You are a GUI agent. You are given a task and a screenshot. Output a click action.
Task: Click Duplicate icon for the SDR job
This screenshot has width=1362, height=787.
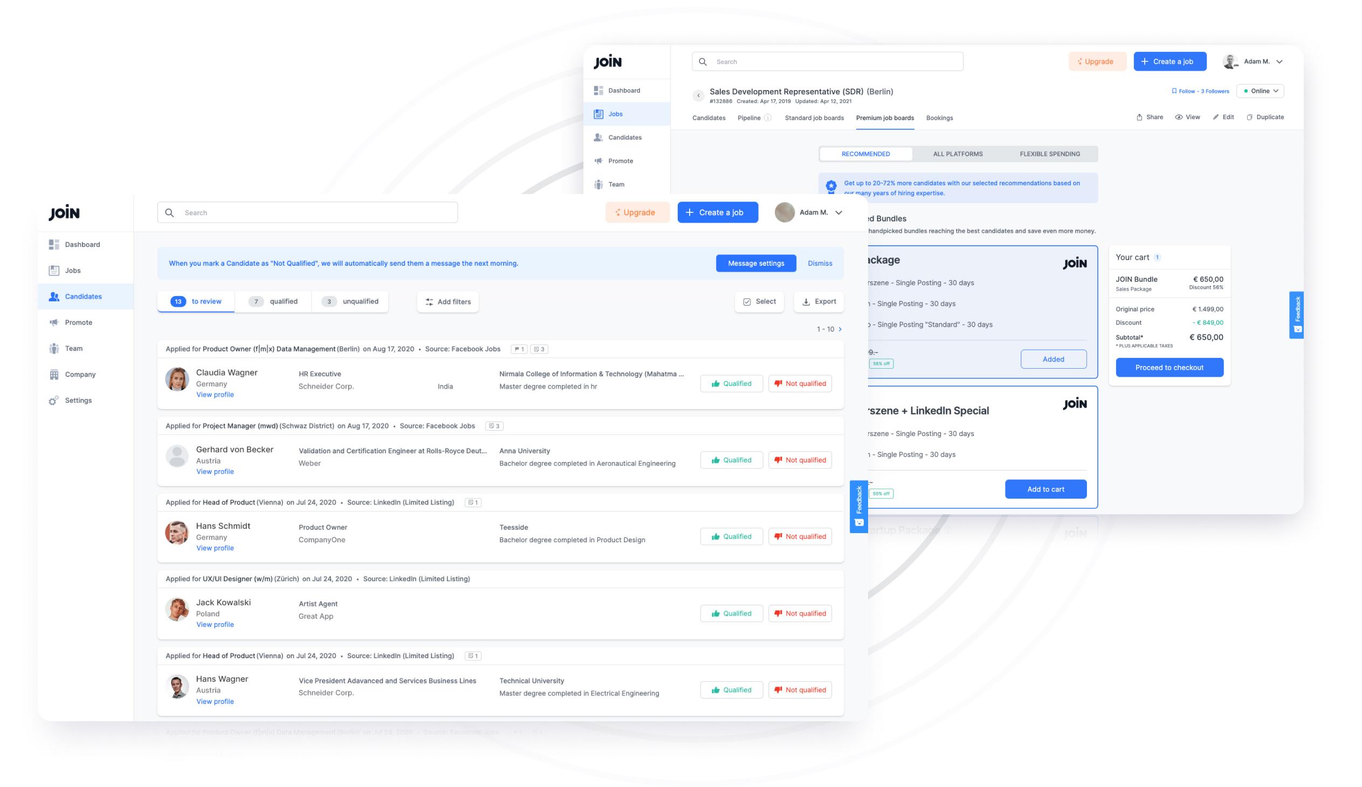tap(1249, 117)
